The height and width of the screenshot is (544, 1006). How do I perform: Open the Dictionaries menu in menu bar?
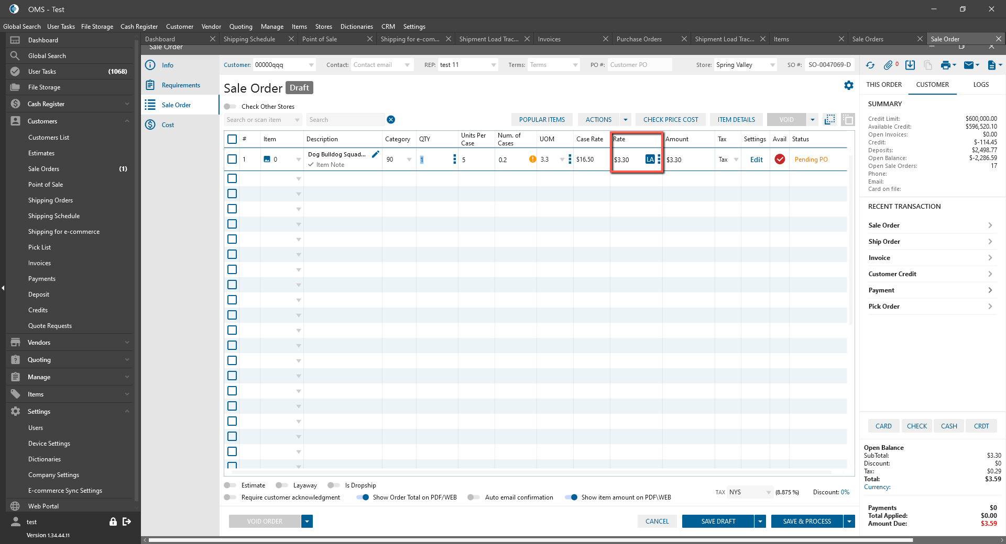point(356,27)
